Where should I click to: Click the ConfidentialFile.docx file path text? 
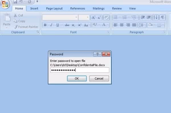pyautogui.click(x=78, y=65)
